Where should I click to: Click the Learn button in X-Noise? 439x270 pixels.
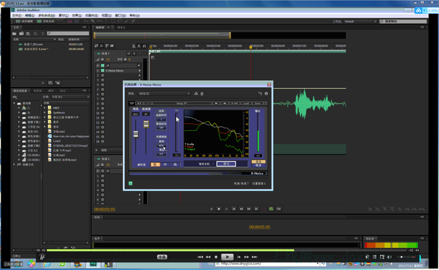226,164
